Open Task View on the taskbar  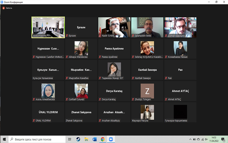(x=70, y=139)
